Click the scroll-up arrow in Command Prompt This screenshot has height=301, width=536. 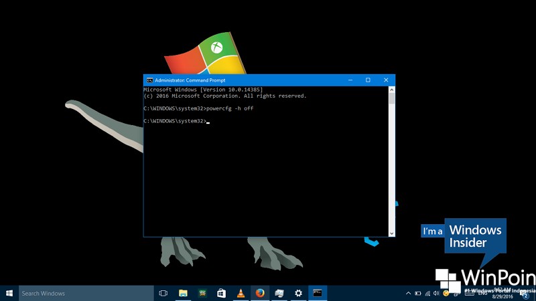(x=392, y=90)
